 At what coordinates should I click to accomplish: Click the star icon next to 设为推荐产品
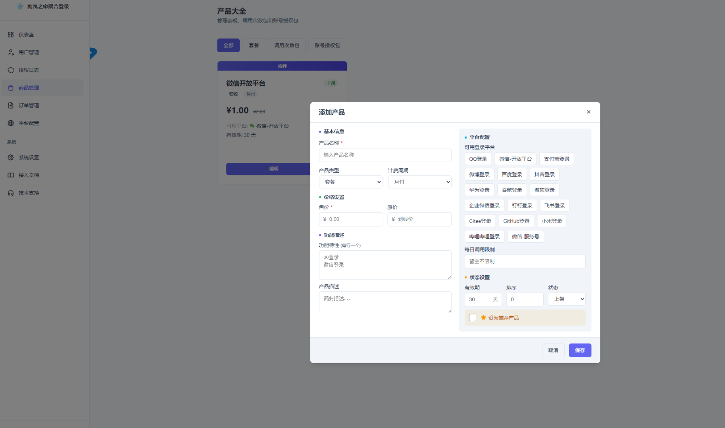(x=483, y=318)
